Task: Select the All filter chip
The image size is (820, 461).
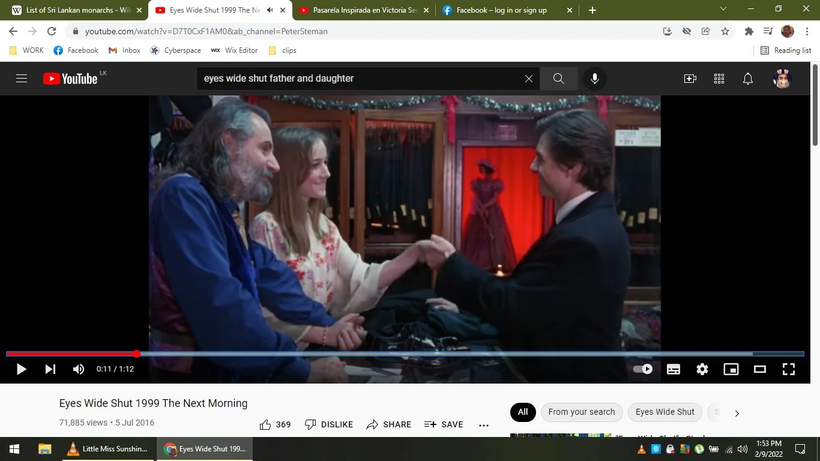Action: coord(523,412)
